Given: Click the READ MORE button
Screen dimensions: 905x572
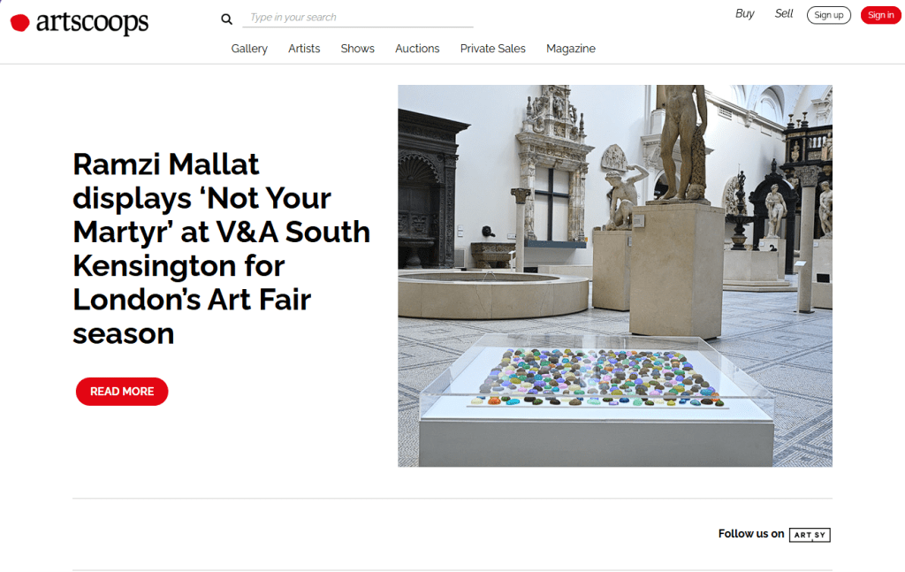Looking at the screenshot, I should click(122, 392).
